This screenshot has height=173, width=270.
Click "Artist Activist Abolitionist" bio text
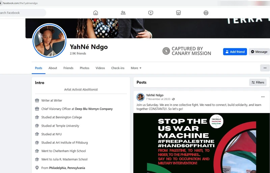click(x=81, y=89)
